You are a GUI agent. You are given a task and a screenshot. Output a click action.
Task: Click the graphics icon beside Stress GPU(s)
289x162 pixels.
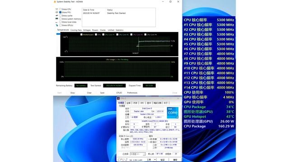57,25
